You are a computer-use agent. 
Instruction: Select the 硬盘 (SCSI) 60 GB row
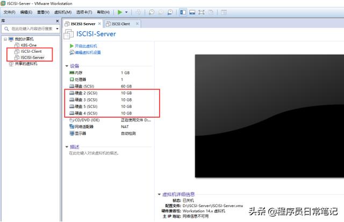[x=110, y=86]
